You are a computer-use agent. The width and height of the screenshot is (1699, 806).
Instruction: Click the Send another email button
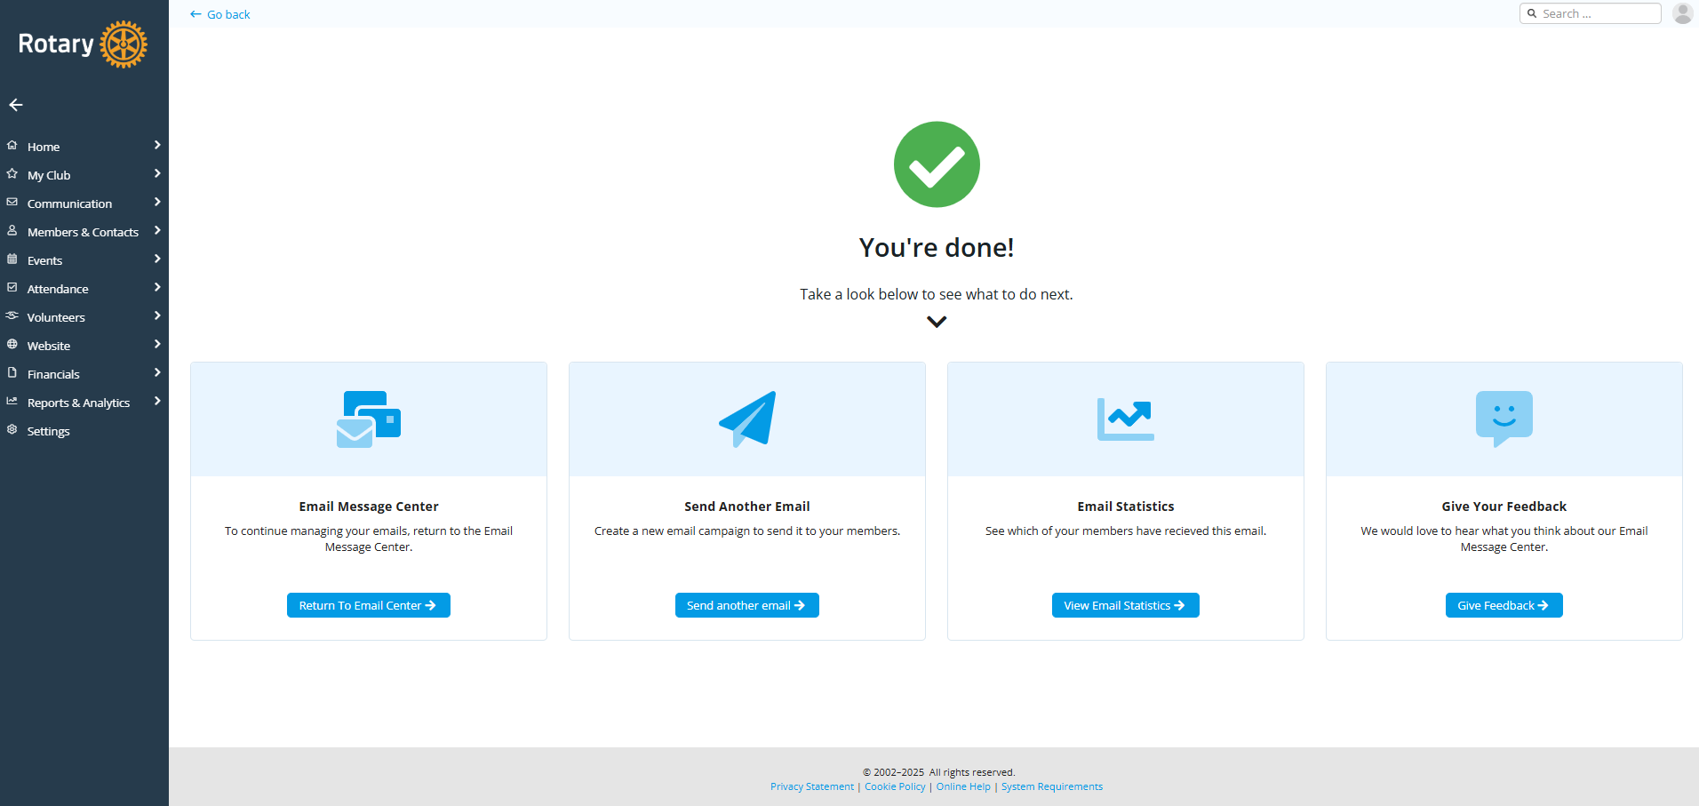[746, 605]
